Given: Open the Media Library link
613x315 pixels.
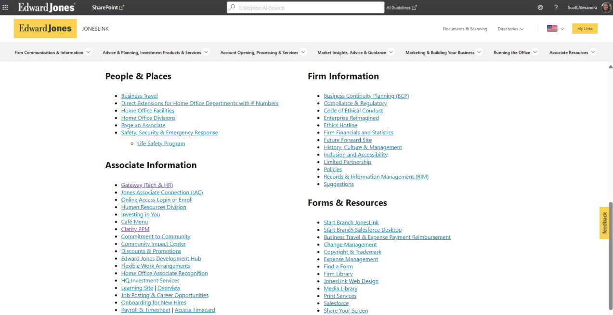Looking at the screenshot, I should pos(340,289).
